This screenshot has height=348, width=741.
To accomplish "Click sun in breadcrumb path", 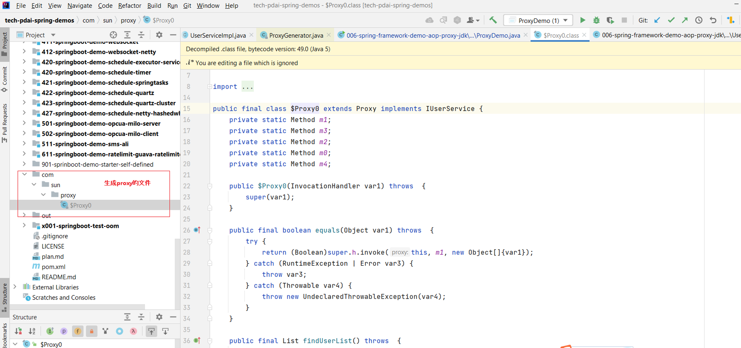I will [x=107, y=20].
